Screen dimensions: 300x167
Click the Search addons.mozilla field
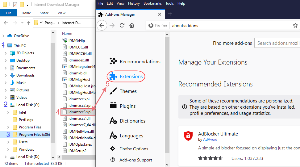(277, 43)
